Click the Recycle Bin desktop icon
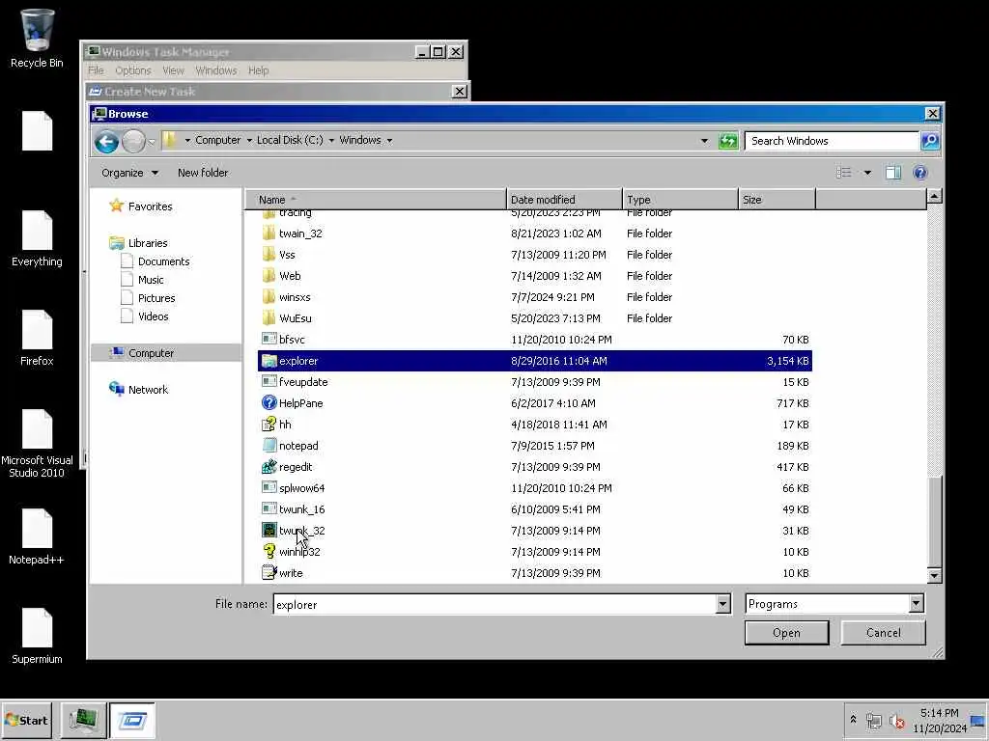Screen dimensions: 989x741 (x=37, y=39)
